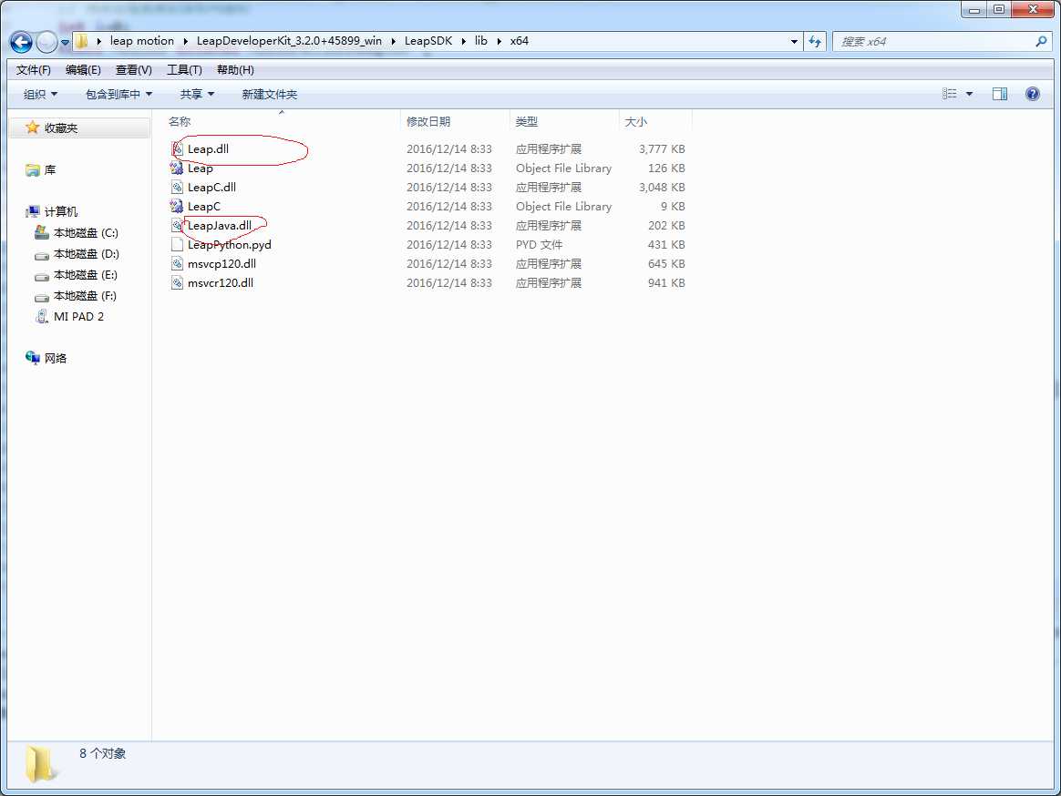Viewport: 1061px width, 796px height.
Task: Click leap motion in the breadcrumb
Action: [x=142, y=41]
